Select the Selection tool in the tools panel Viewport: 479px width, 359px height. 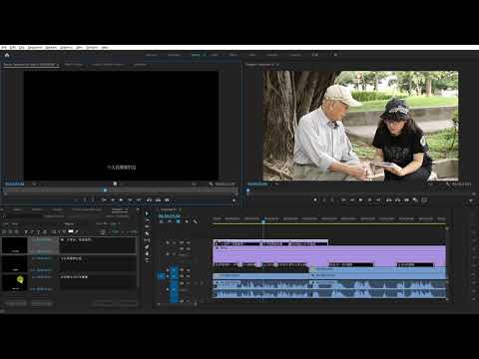point(148,213)
